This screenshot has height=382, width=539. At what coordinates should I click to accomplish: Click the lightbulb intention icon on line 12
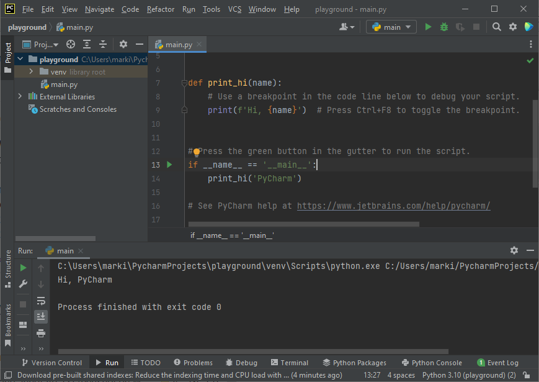point(197,152)
